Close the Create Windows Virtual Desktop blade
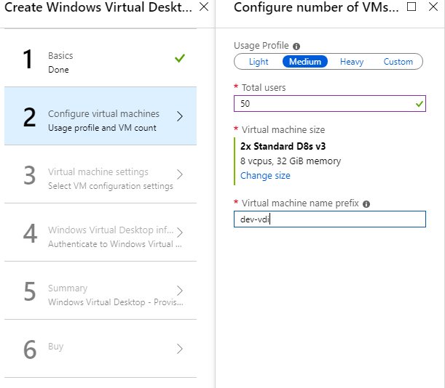The width and height of the screenshot is (445, 388). [204, 7]
